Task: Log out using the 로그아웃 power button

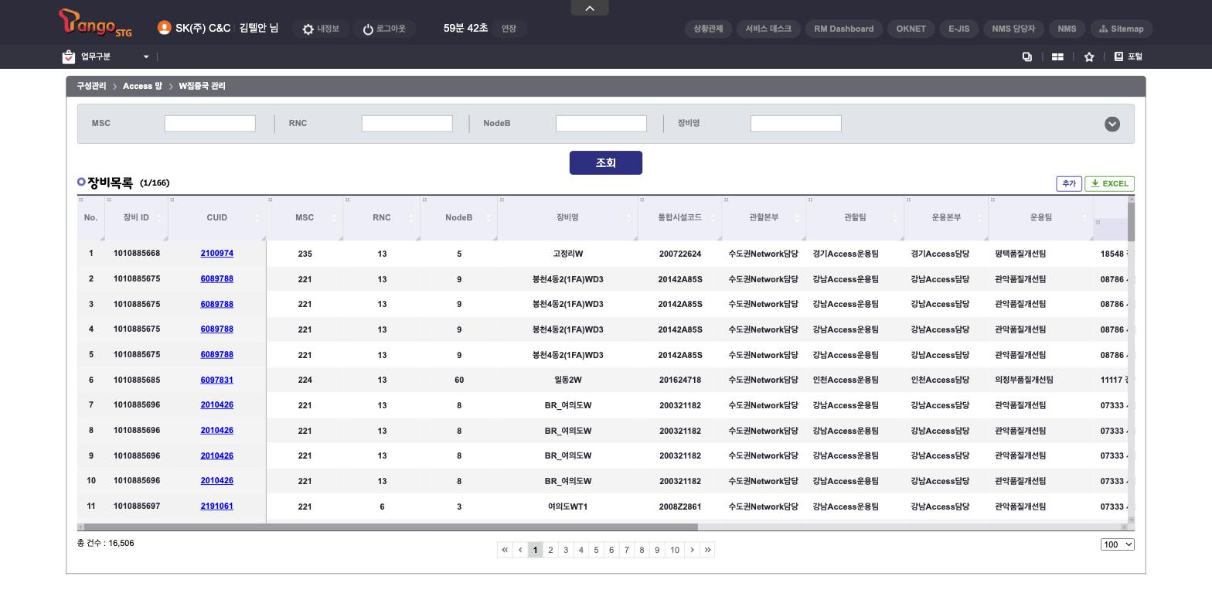Action: point(384,29)
